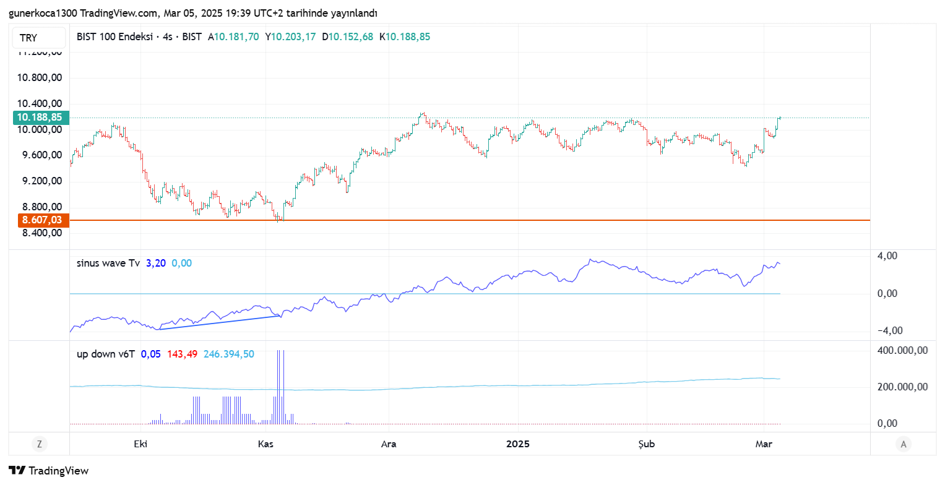945x485 pixels.
Task: Click the green 10.188,85 current price label
Action: [40, 117]
